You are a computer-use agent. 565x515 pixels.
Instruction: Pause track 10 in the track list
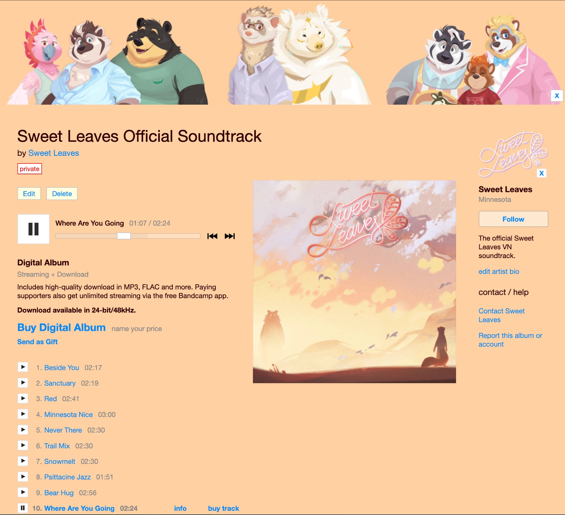click(23, 508)
